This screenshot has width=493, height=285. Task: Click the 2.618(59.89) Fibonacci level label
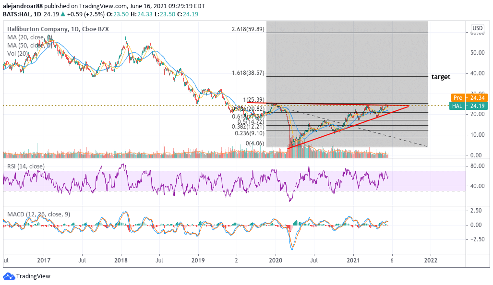(x=248, y=29)
